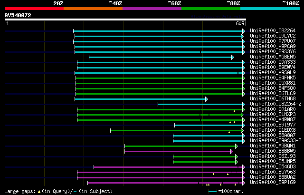The height and width of the screenshot is (195, 304).
Task: Select the UniRef100_B4FSQ0 label
Action: 273,88
